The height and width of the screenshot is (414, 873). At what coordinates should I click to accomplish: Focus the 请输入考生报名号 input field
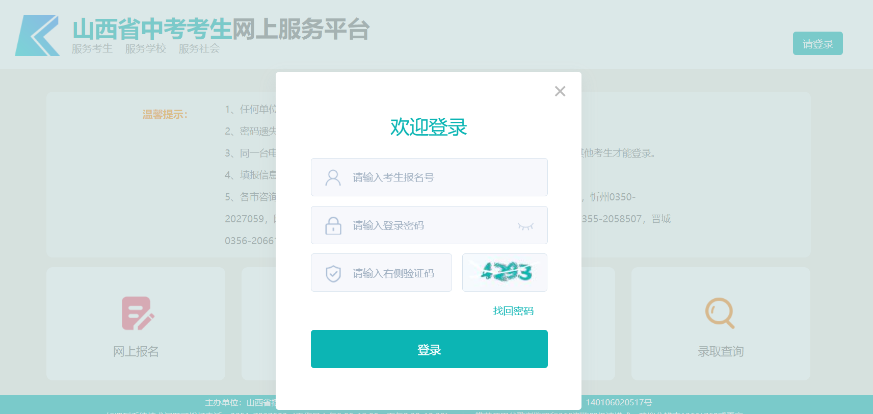pos(429,177)
